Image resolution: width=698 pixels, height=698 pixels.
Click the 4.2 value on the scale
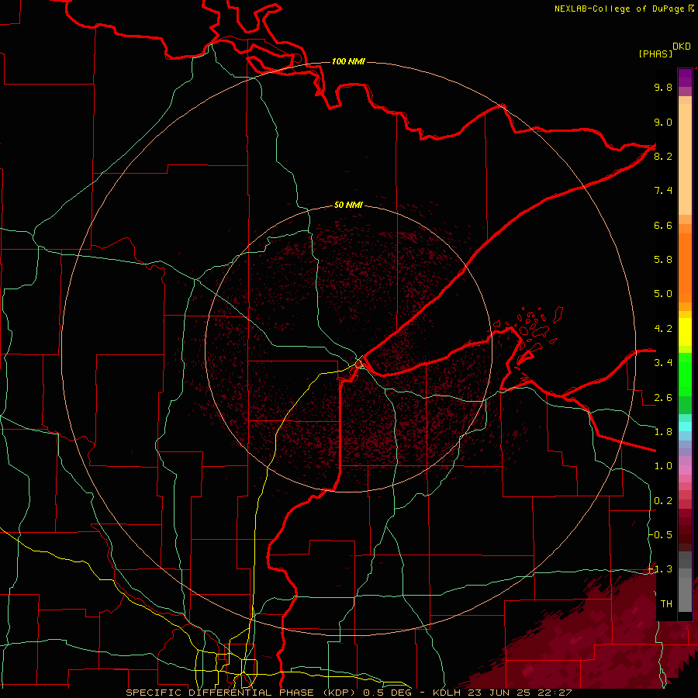click(x=663, y=329)
